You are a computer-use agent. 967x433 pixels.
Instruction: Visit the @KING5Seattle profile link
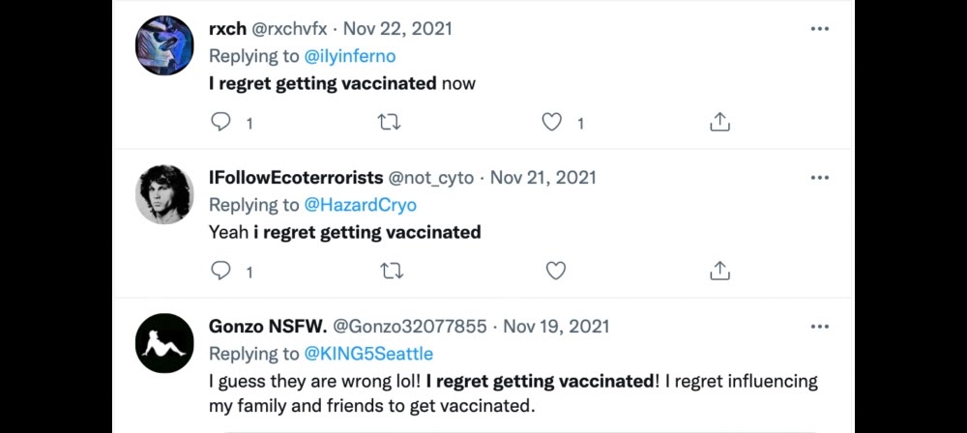(368, 353)
